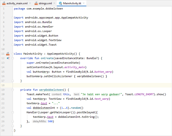Click the related XML file icon on line 11
Viewport: 172px width, 136px height.
point(8,54)
